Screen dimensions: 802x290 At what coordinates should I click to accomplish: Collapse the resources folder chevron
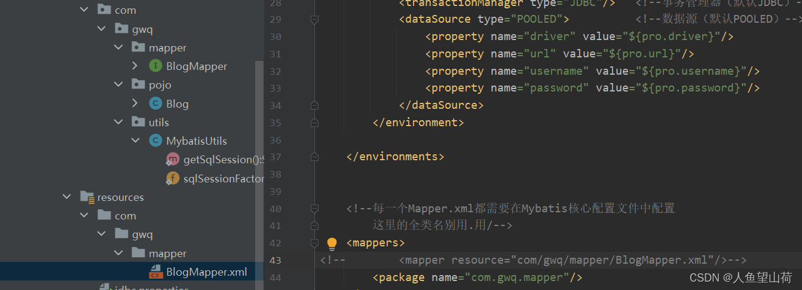click(67, 197)
